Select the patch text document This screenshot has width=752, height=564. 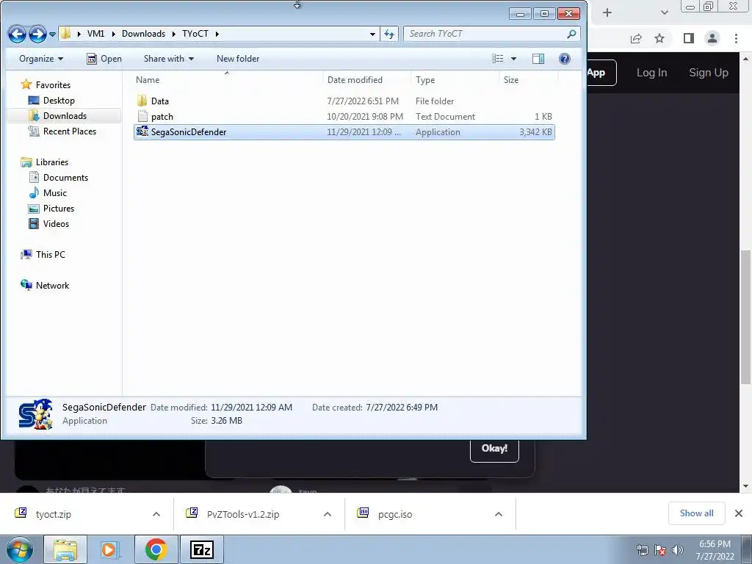point(344,117)
